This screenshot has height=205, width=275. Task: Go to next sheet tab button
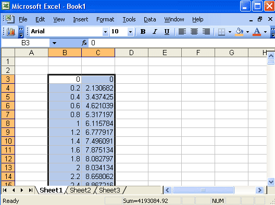pyautogui.click(x=22, y=190)
